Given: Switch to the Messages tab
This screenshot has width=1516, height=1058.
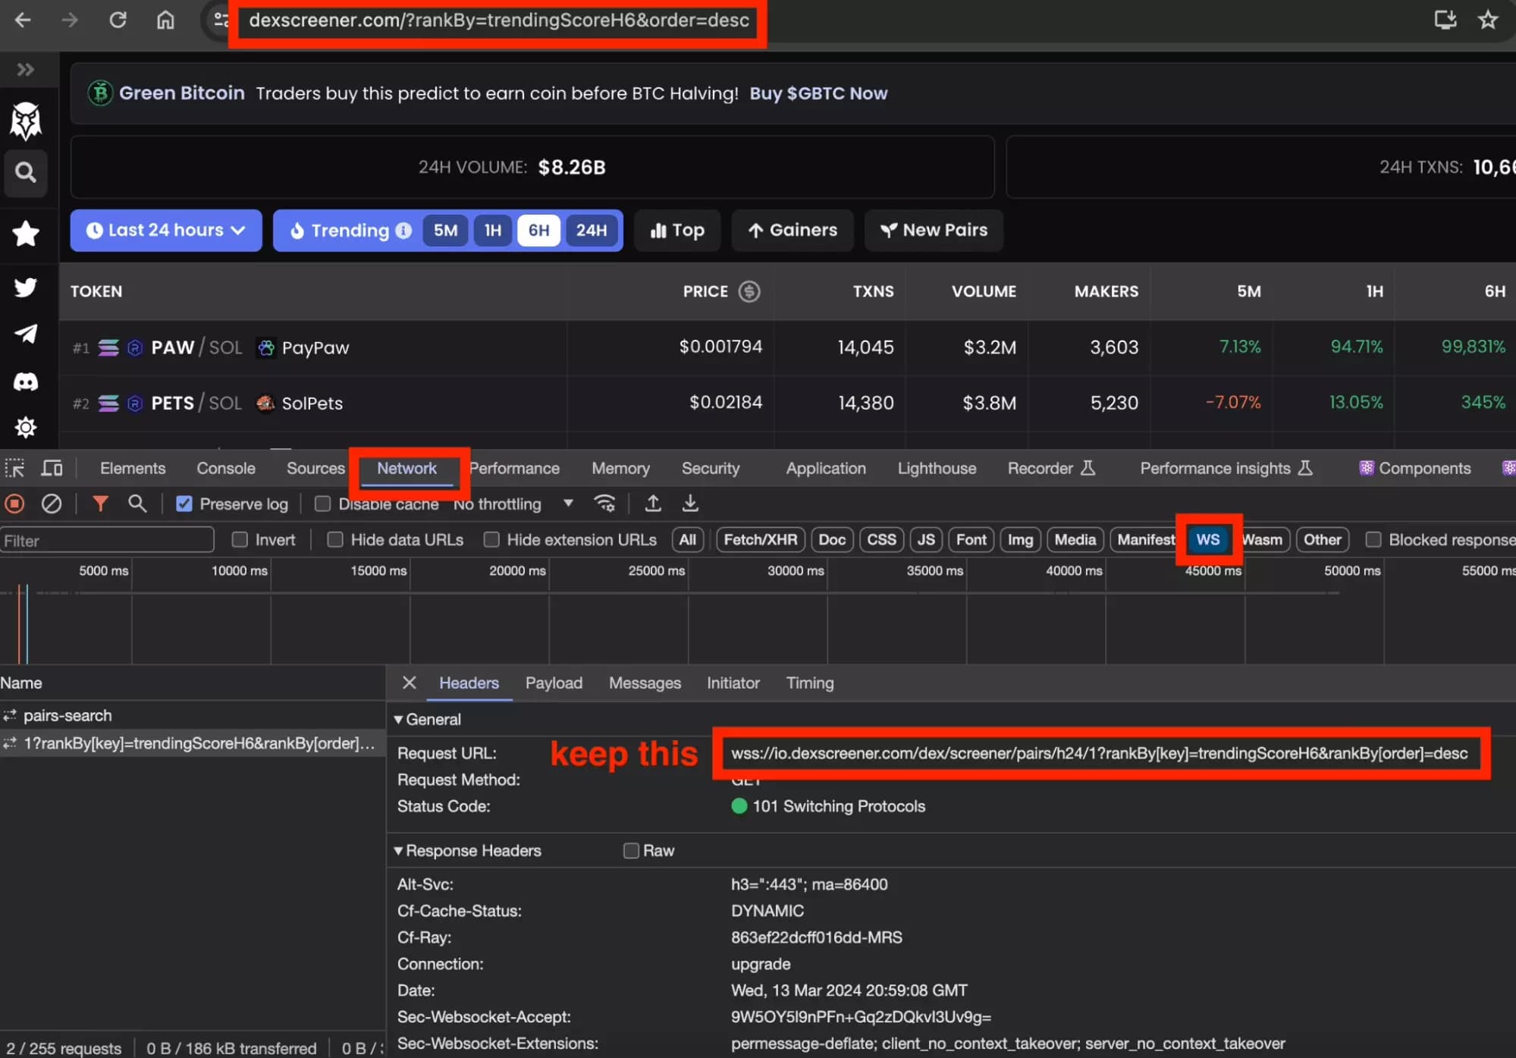Looking at the screenshot, I should coord(644,683).
